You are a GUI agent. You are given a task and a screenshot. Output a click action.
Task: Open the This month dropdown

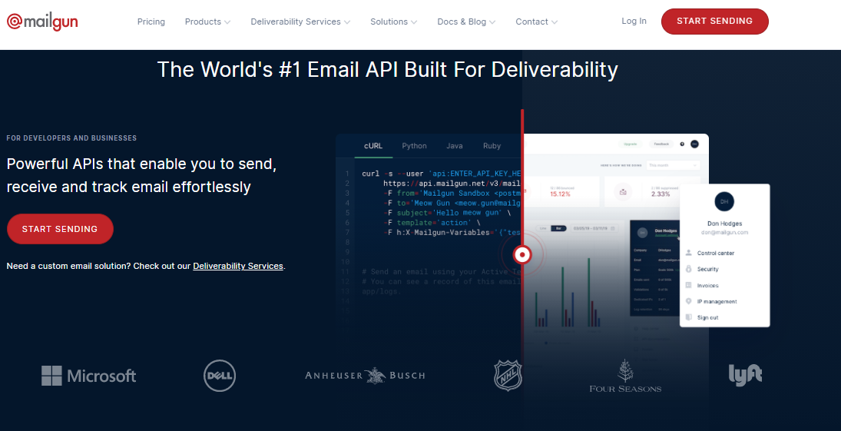tap(673, 165)
